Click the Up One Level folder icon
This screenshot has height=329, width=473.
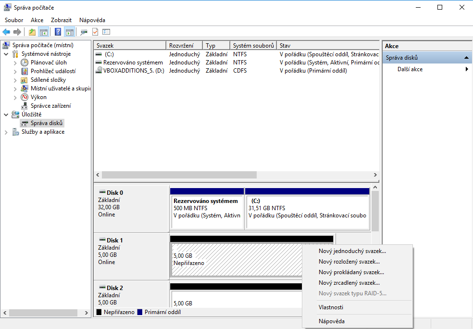coord(32,32)
